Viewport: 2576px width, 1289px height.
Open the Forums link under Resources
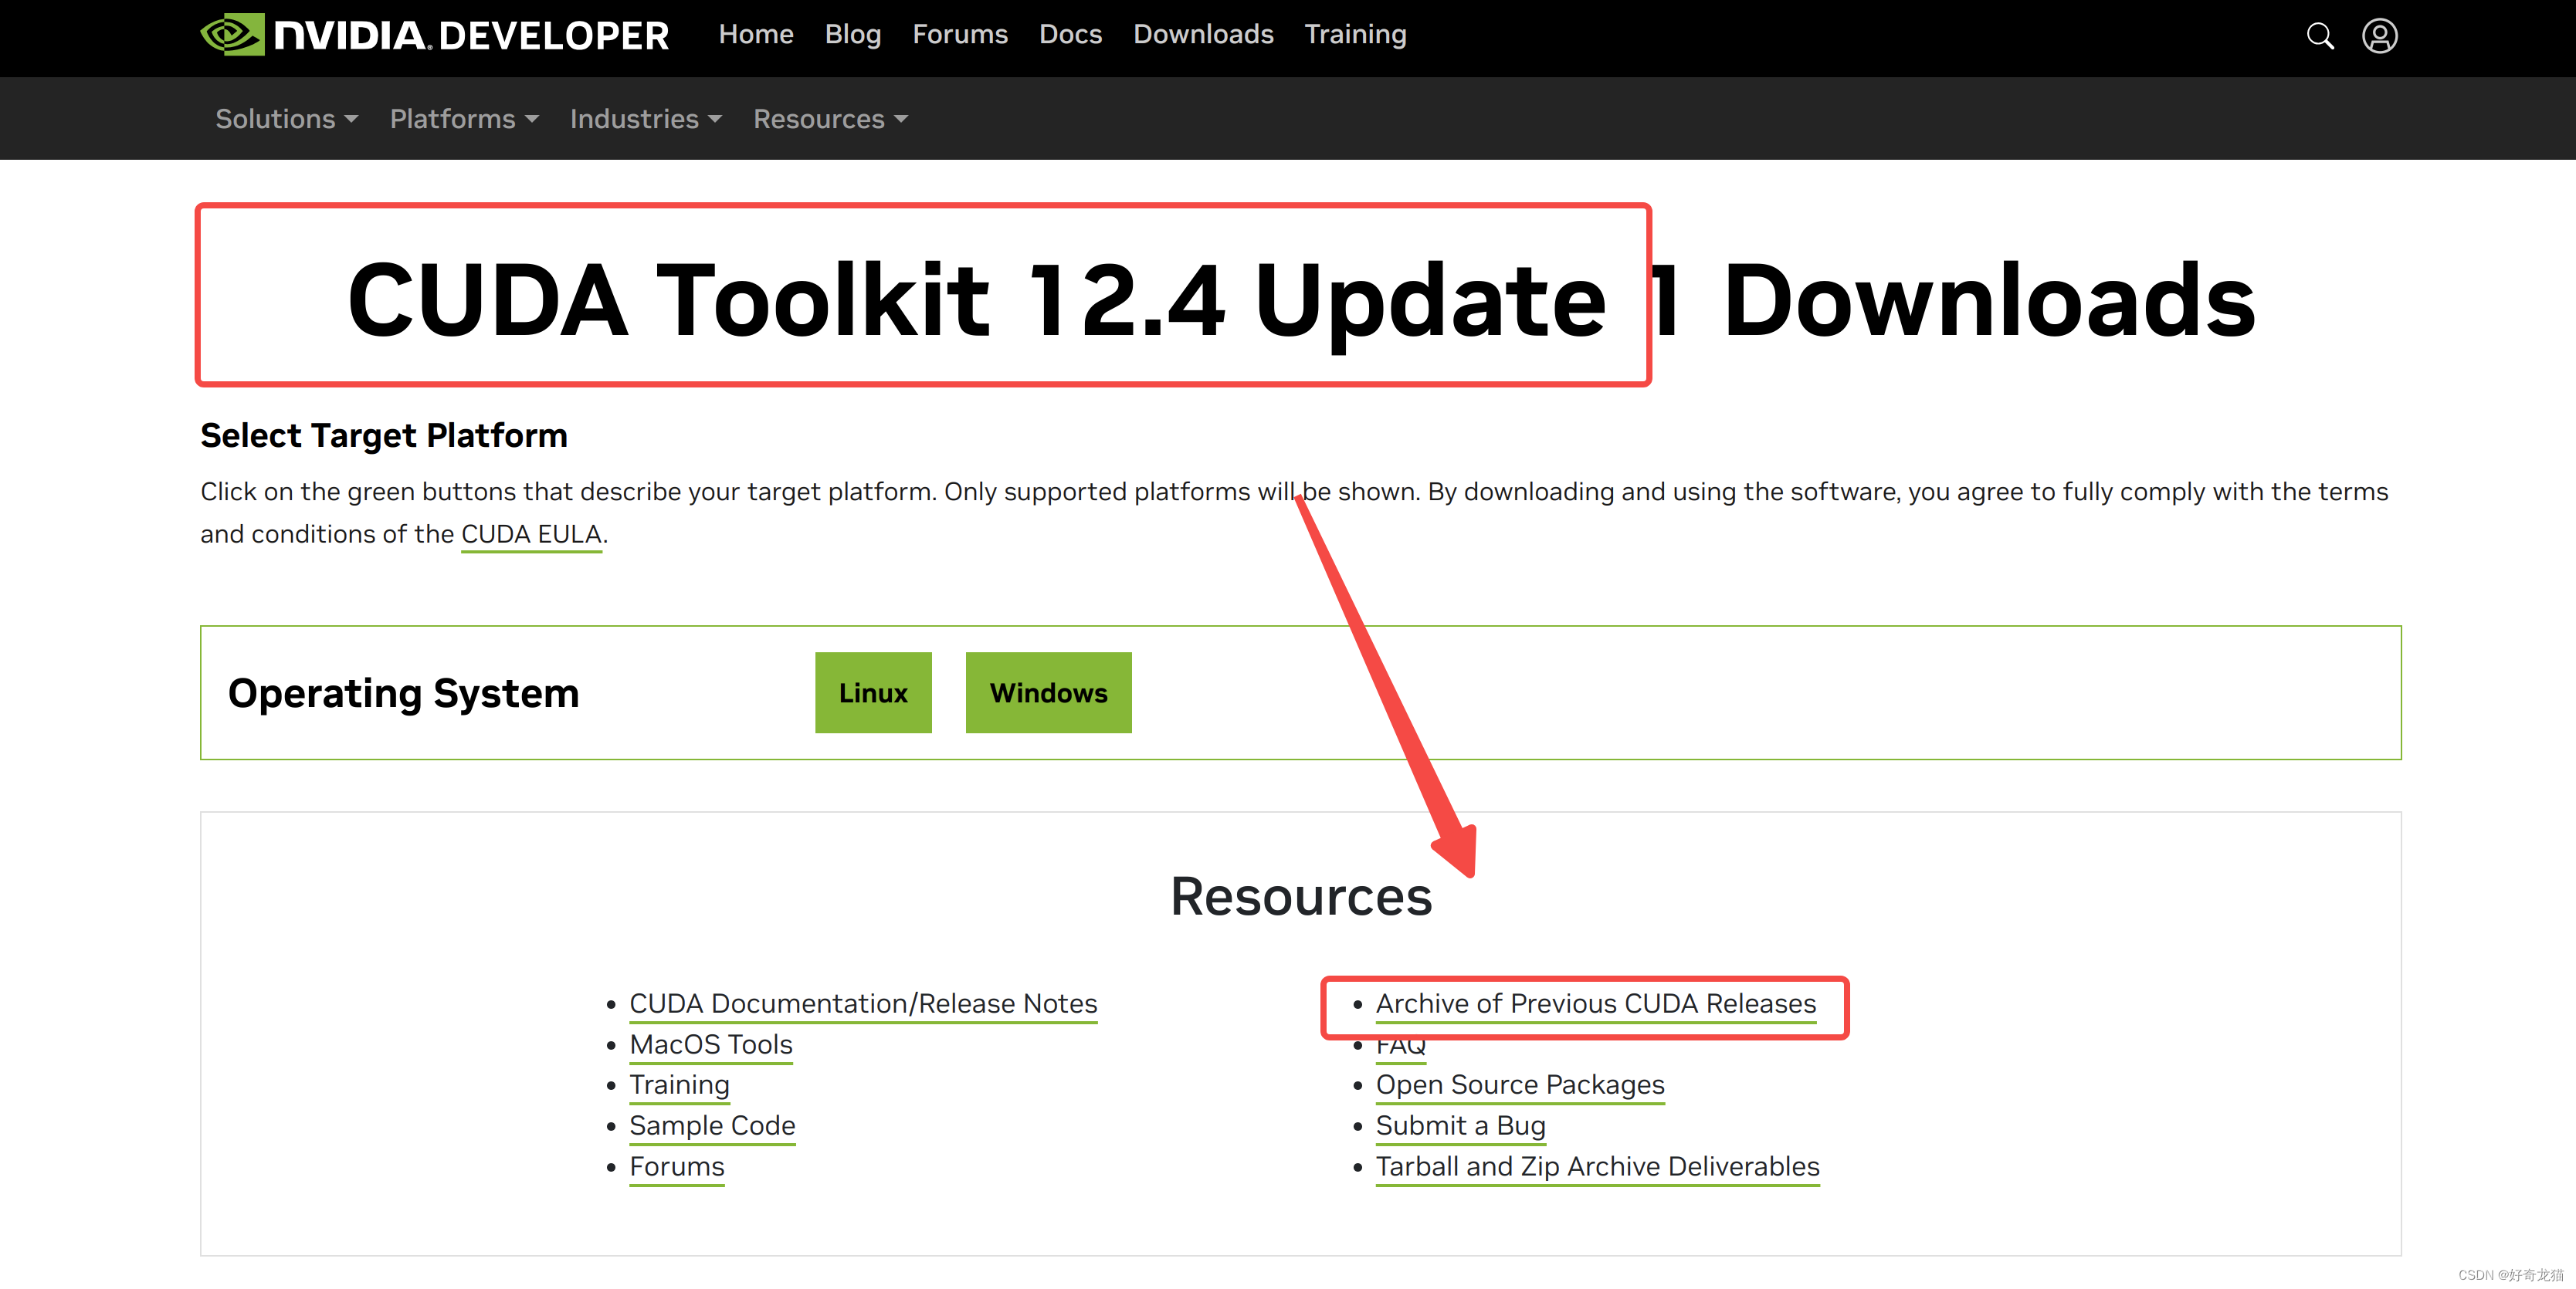tap(677, 1166)
